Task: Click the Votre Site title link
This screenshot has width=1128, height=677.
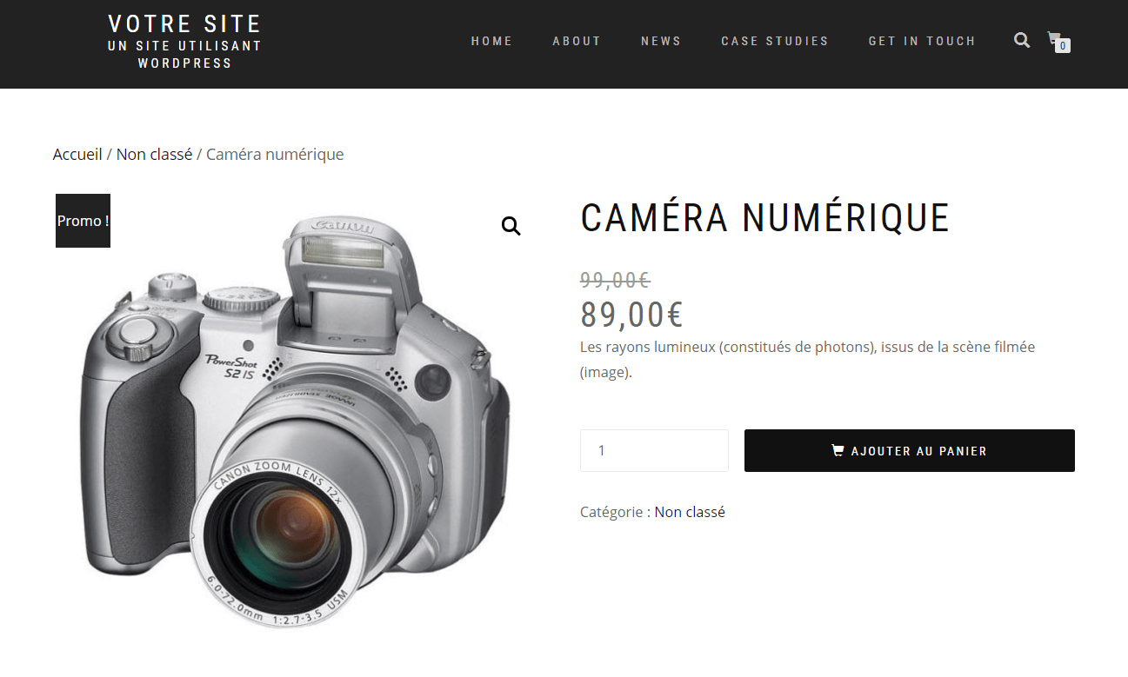Action: [x=184, y=23]
